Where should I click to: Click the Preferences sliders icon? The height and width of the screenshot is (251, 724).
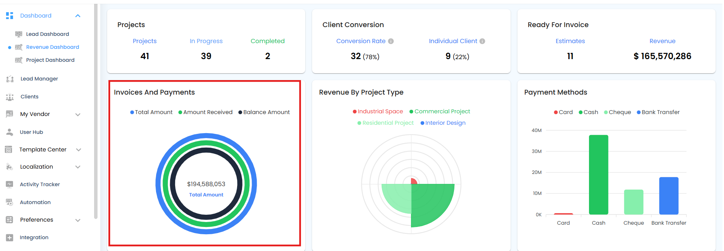point(10,220)
